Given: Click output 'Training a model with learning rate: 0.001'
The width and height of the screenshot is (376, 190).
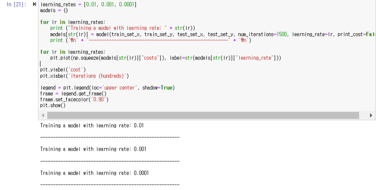Looking at the screenshot, I should point(93,149).
